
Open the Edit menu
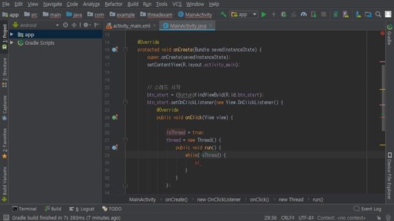click(18, 4)
